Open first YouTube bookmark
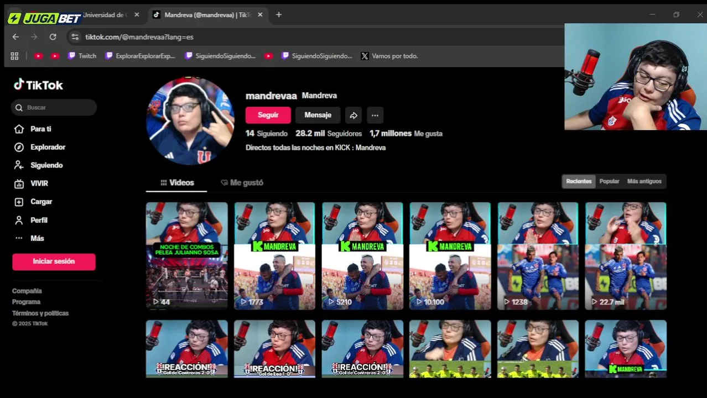The image size is (707, 398). (x=38, y=56)
